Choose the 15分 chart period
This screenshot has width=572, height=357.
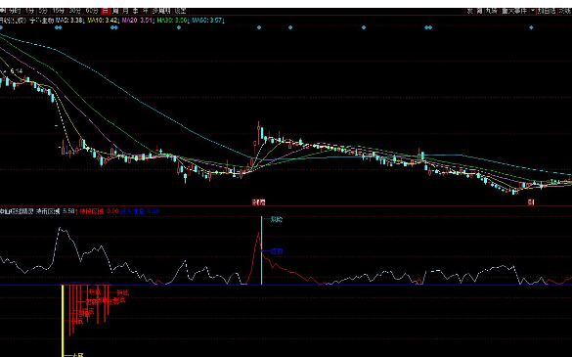click(x=59, y=11)
